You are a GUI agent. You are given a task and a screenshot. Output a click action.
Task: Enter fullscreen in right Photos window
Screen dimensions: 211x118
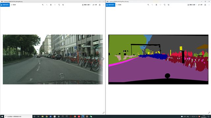click(209, 113)
